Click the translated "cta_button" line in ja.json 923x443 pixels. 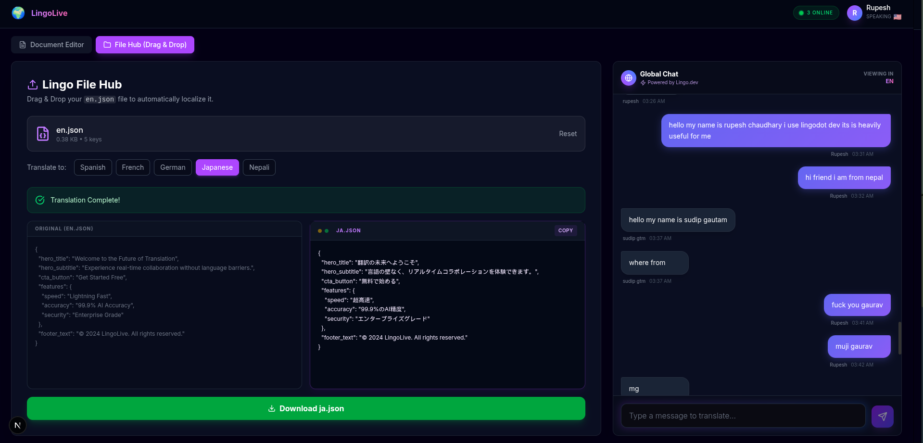point(361,281)
